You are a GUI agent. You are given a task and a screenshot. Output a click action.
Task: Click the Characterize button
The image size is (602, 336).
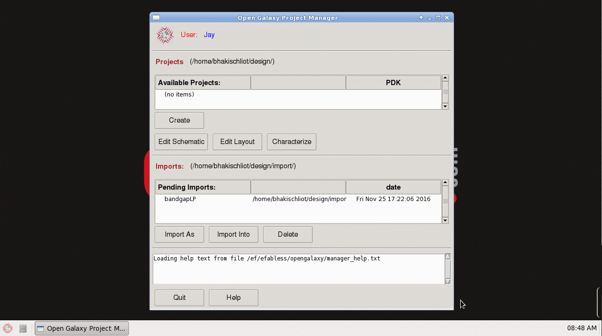pyautogui.click(x=292, y=142)
